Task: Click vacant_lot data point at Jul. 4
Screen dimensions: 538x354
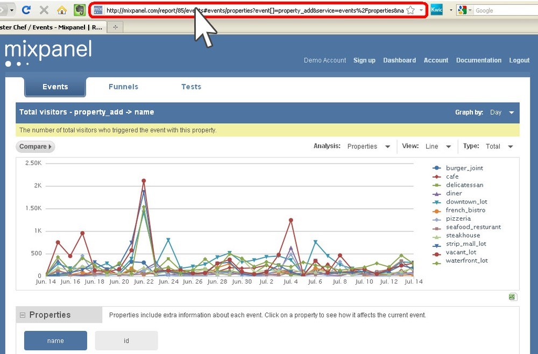Action: 291,220
